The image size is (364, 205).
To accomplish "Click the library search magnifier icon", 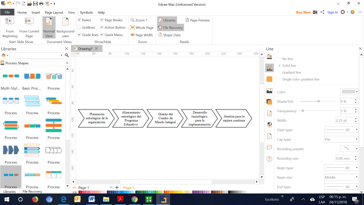I will [67, 55].
